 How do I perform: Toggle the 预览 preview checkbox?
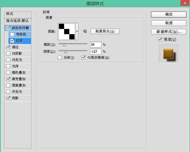[x=160, y=39]
